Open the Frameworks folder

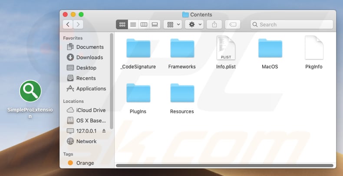[182, 49]
